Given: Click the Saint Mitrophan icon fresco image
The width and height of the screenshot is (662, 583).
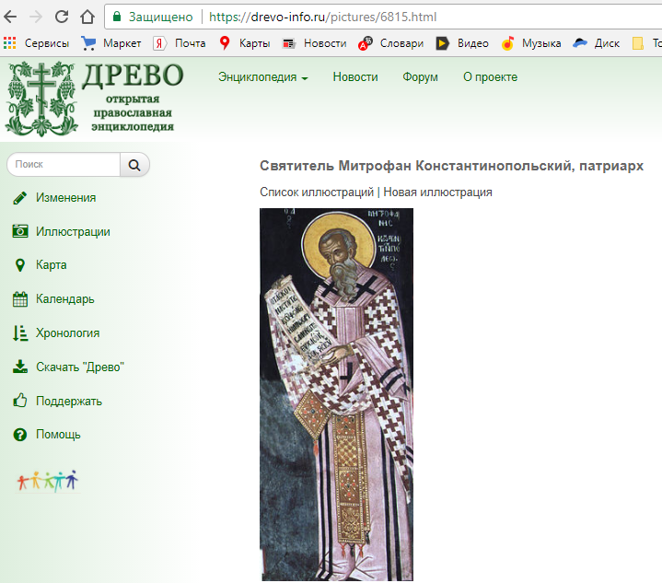Looking at the screenshot, I should click(x=336, y=394).
